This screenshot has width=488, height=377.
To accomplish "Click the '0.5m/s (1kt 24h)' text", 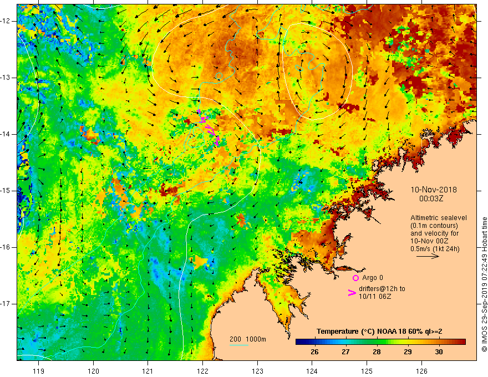I will (435, 249).
